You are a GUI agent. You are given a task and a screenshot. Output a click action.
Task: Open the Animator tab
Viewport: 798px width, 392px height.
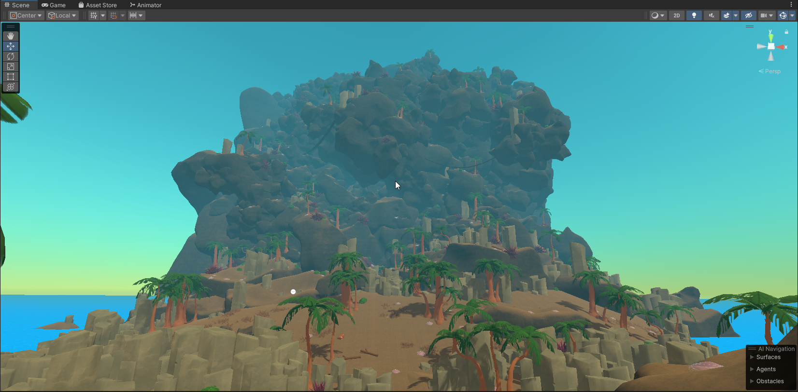tap(145, 5)
